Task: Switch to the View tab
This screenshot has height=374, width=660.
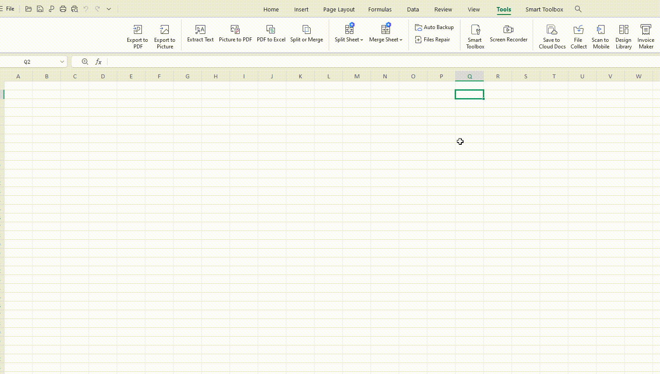Action: pyautogui.click(x=474, y=9)
